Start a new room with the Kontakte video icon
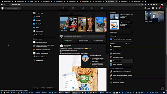This screenshot has height=94, width=167. click(x=126, y=43)
